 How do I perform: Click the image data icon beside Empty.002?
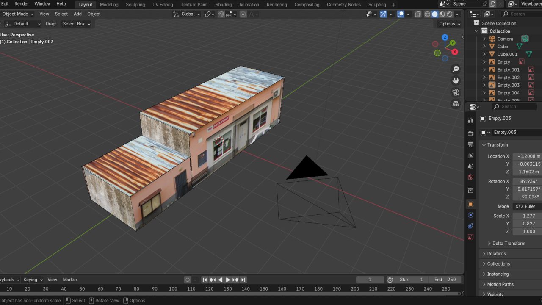point(531,77)
